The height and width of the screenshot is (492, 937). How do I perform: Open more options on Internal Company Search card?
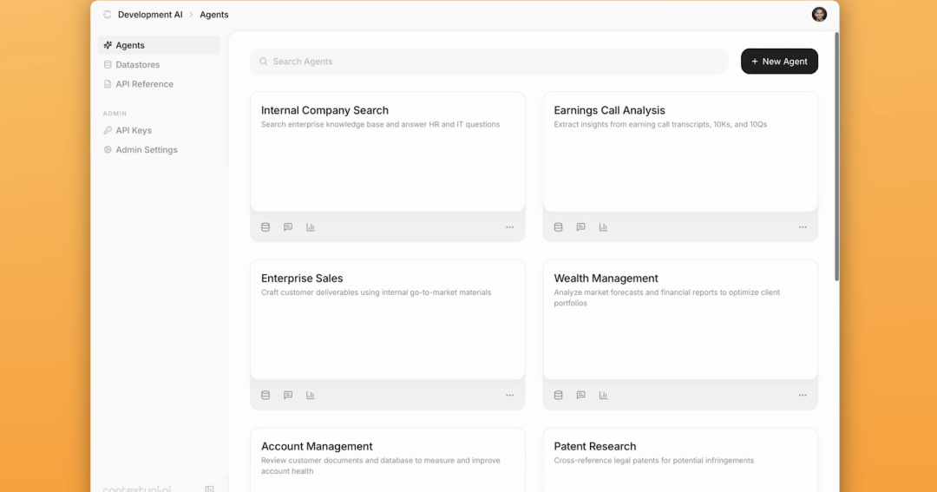510,227
